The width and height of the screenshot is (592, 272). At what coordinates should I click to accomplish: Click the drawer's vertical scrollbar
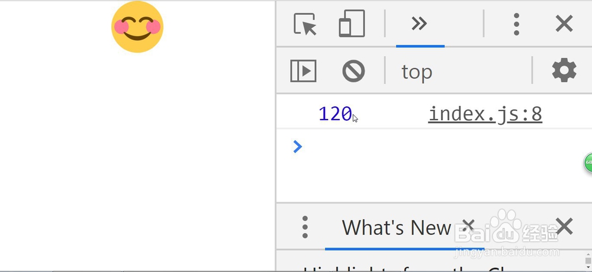click(587, 260)
